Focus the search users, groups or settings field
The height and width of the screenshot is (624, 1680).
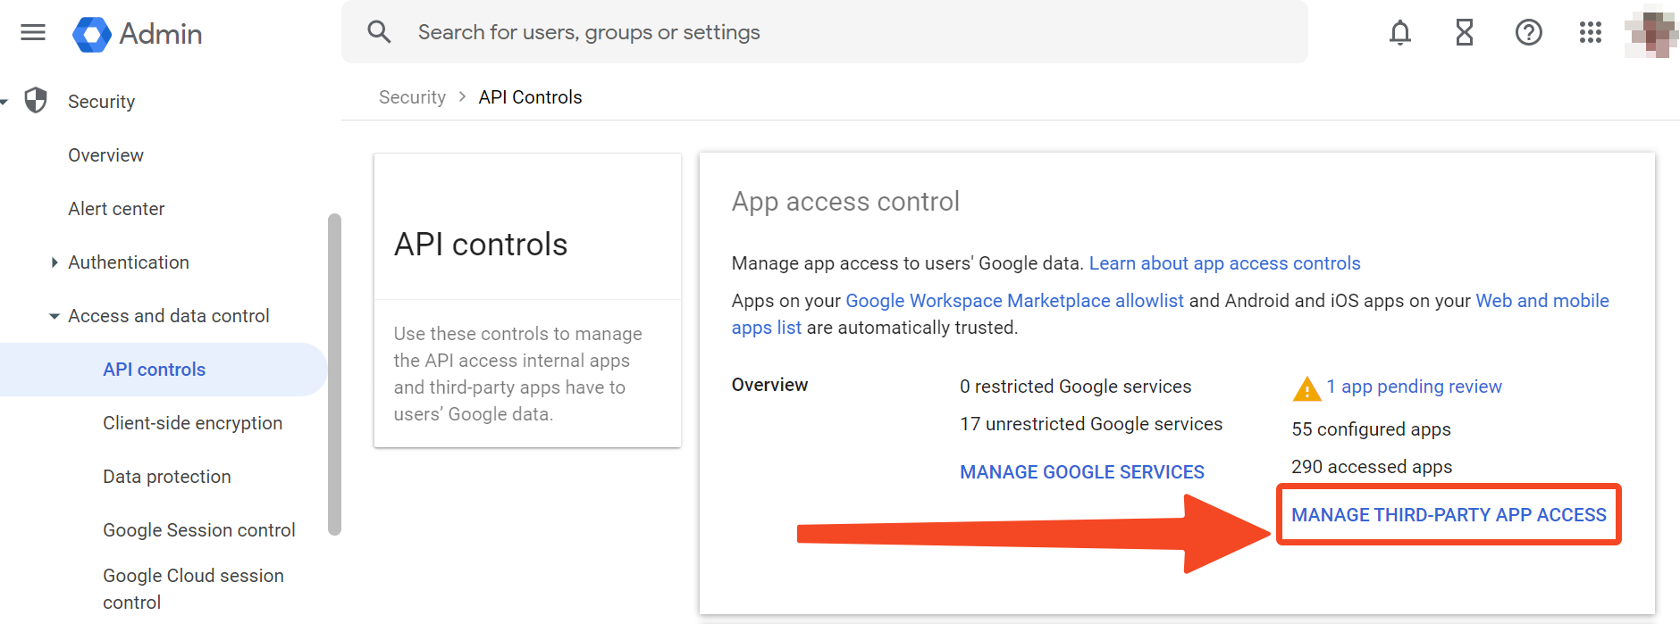pyautogui.click(x=824, y=32)
